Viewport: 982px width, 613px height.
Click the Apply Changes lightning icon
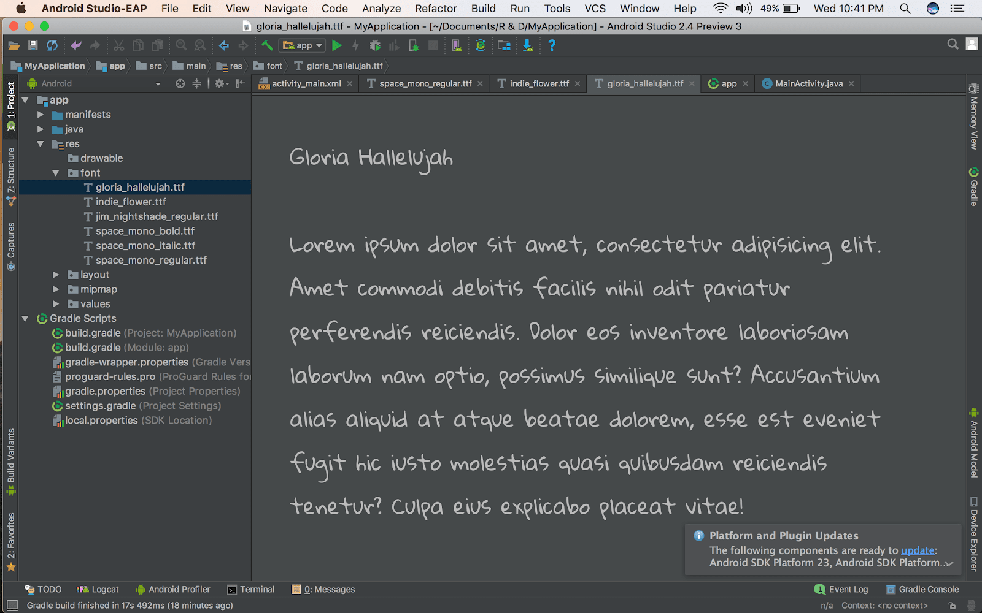tap(355, 45)
